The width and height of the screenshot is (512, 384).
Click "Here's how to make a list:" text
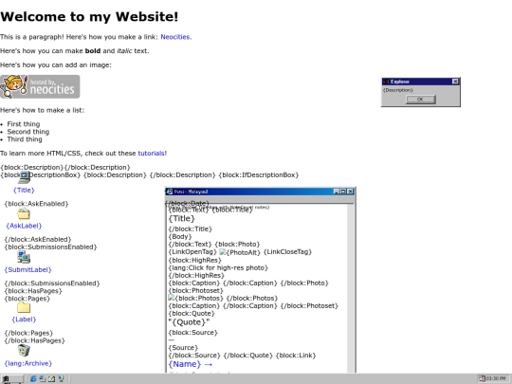[42, 110]
